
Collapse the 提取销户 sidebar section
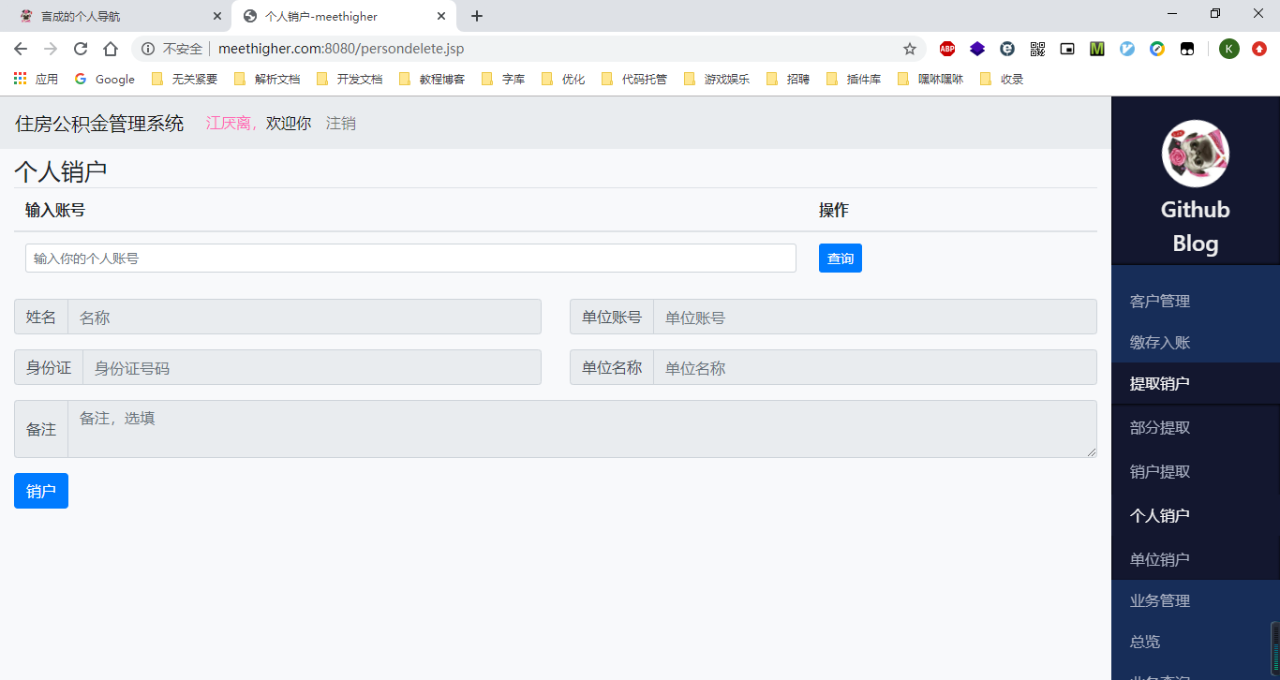tap(1196, 384)
